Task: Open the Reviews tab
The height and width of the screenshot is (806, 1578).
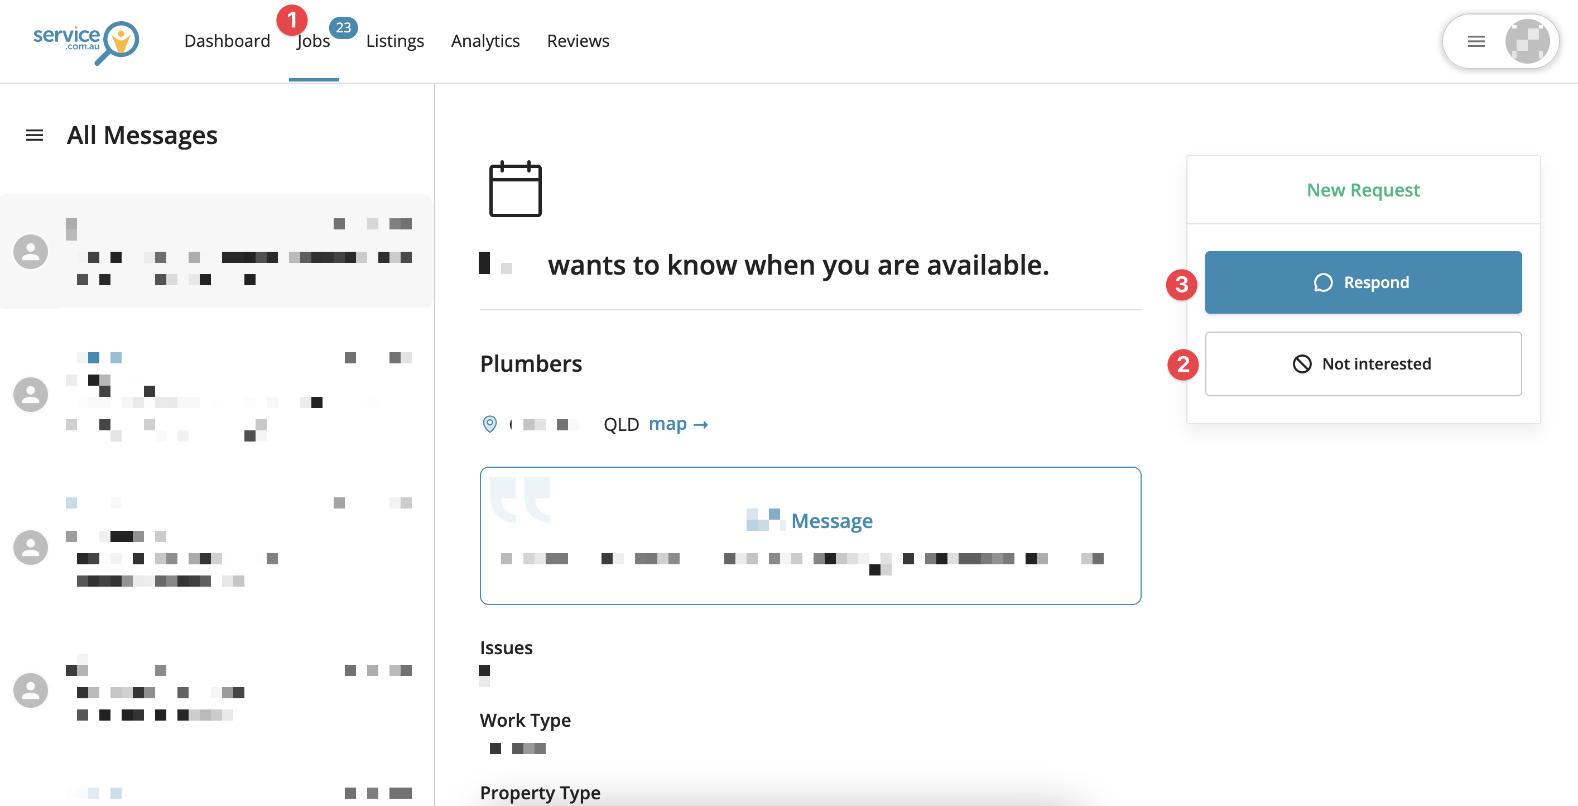Action: coord(578,41)
